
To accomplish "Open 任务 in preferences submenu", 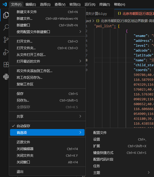I will coord(120,166).
